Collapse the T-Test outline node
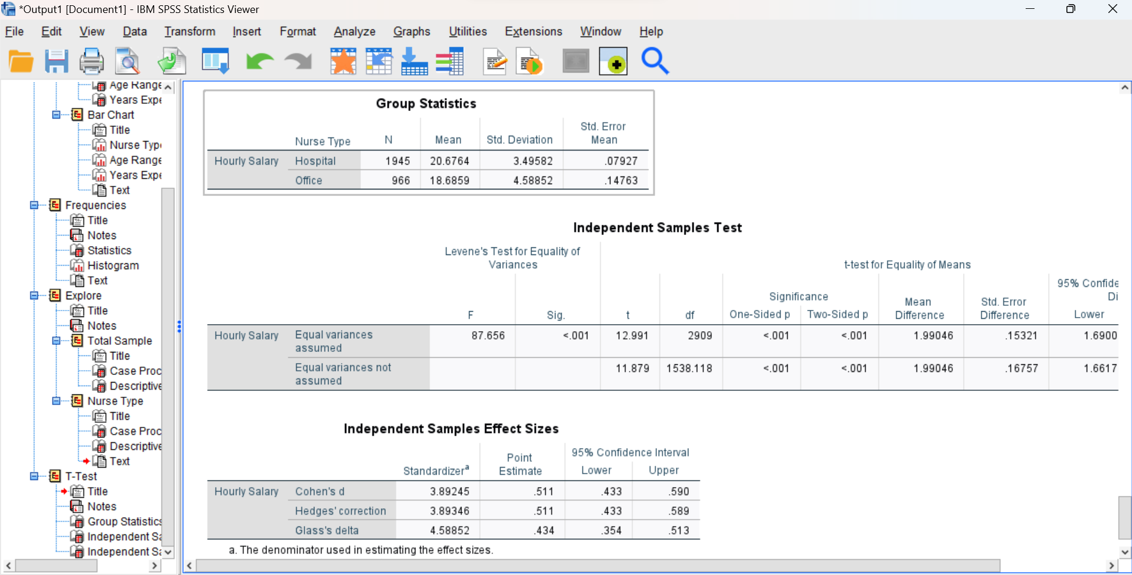 tap(34, 476)
